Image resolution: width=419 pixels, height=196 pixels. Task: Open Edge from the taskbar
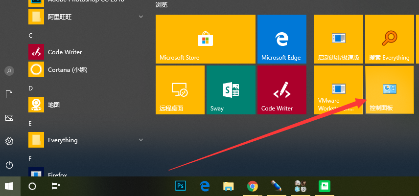pos(205,186)
